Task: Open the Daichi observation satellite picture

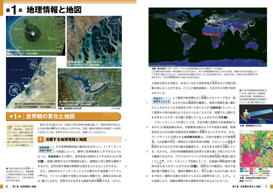Action: click(256, 114)
